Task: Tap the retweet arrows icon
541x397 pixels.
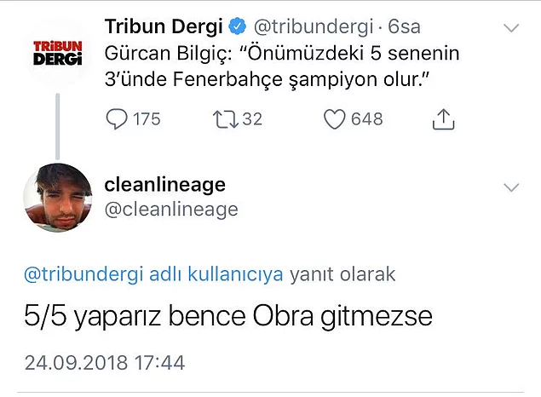Action: [x=220, y=119]
